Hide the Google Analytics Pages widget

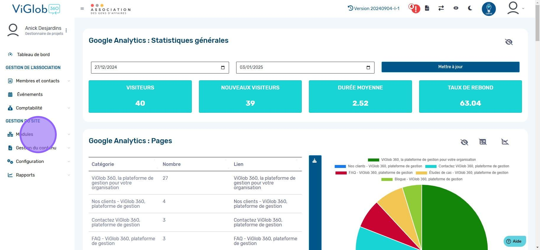464,142
